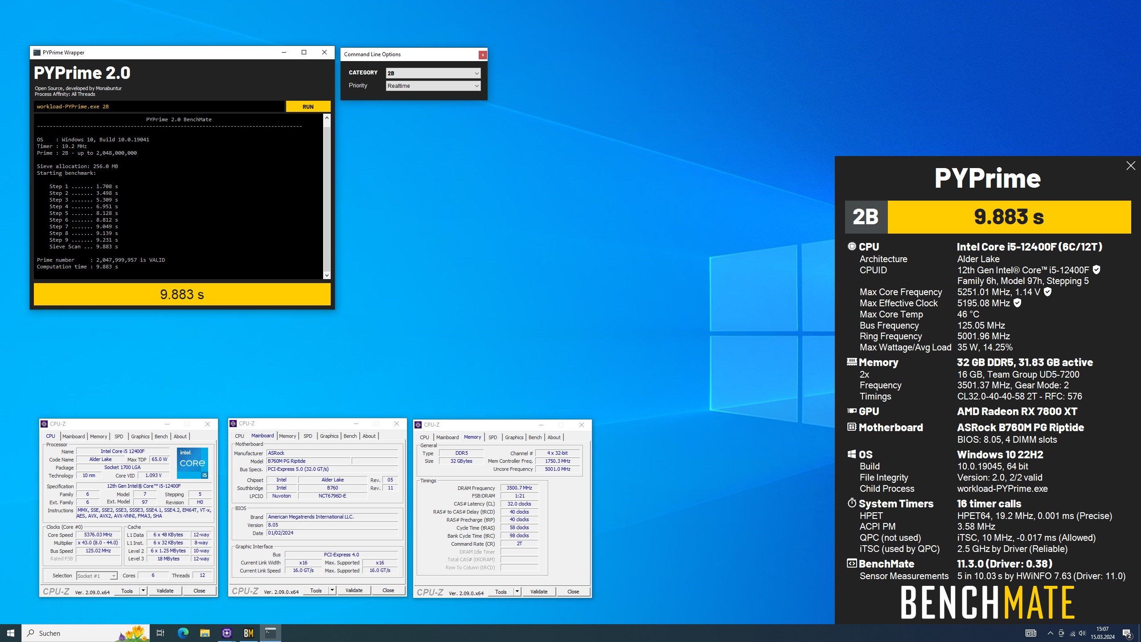Switch to CPU tab in CPU-Z Memory window
The width and height of the screenshot is (1141, 642).
(x=424, y=437)
